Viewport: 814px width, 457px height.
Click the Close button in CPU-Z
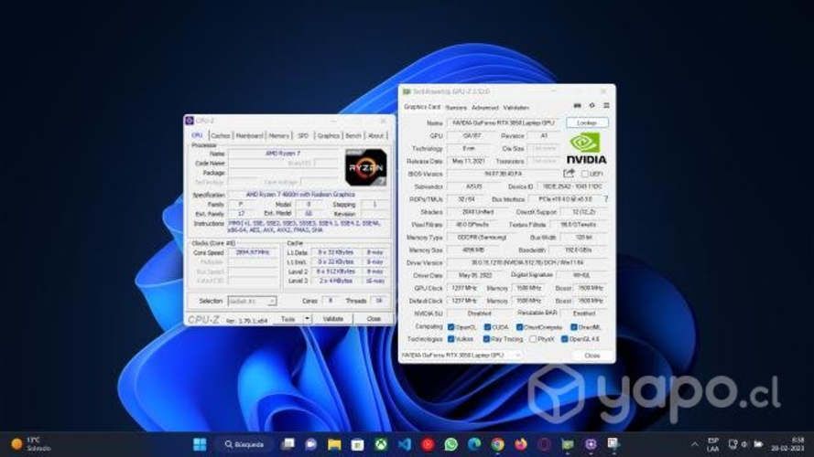click(374, 319)
